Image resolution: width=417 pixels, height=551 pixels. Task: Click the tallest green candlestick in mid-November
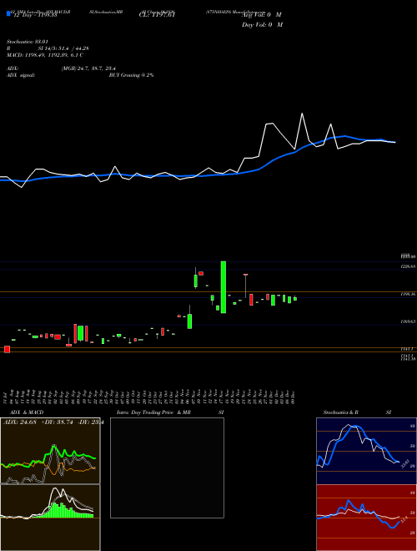(224, 287)
